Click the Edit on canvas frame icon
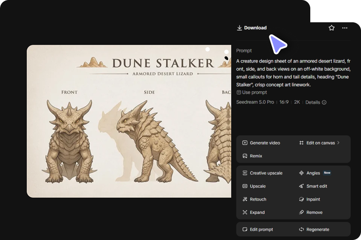The height and width of the screenshot is (240, 361). 301,143
